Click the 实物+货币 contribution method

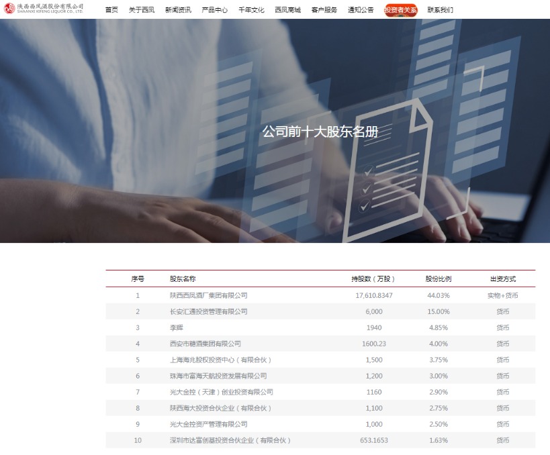502,295
